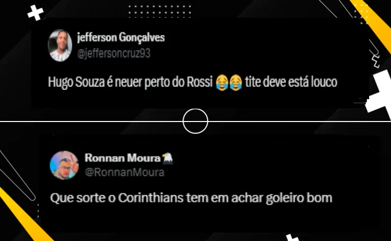This screenshot has height=241, width=391.
Task: Click the second crying-laughing emoji
Action: 236,82
